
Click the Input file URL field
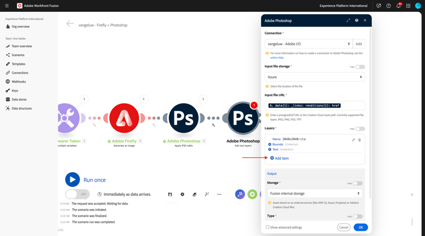coord(314,106)
